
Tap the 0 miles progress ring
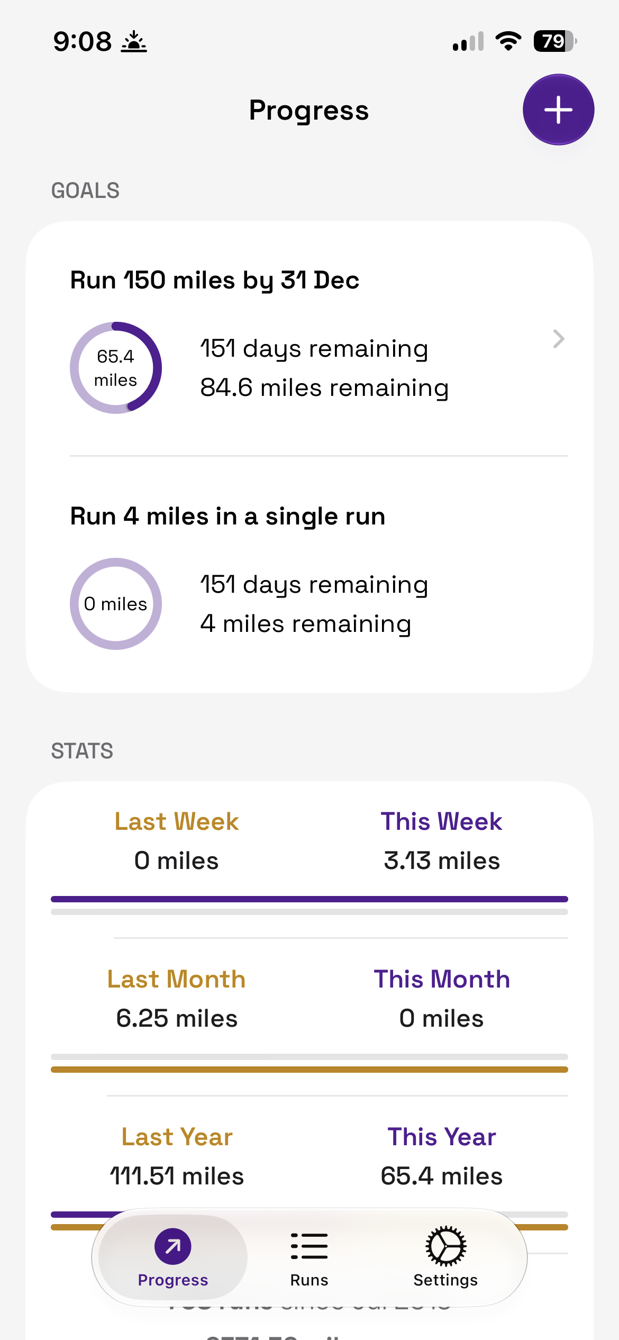[x=116, y=604]
